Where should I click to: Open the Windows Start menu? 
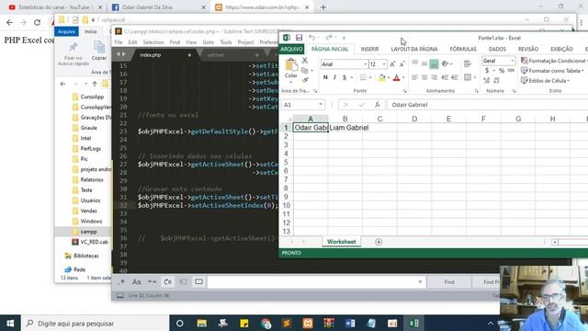coord(10,323)
